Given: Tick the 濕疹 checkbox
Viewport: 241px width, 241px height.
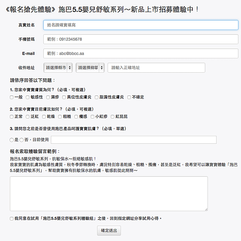Looking at the screenshot, I should [48, 97].
